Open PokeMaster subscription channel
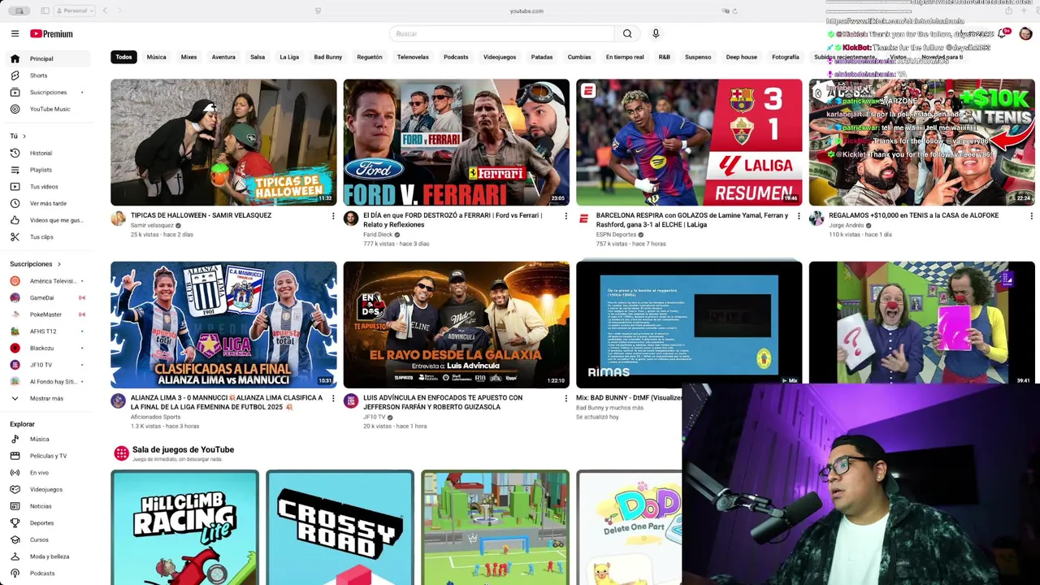The image size is (1040, 585). tap(49, 314)
